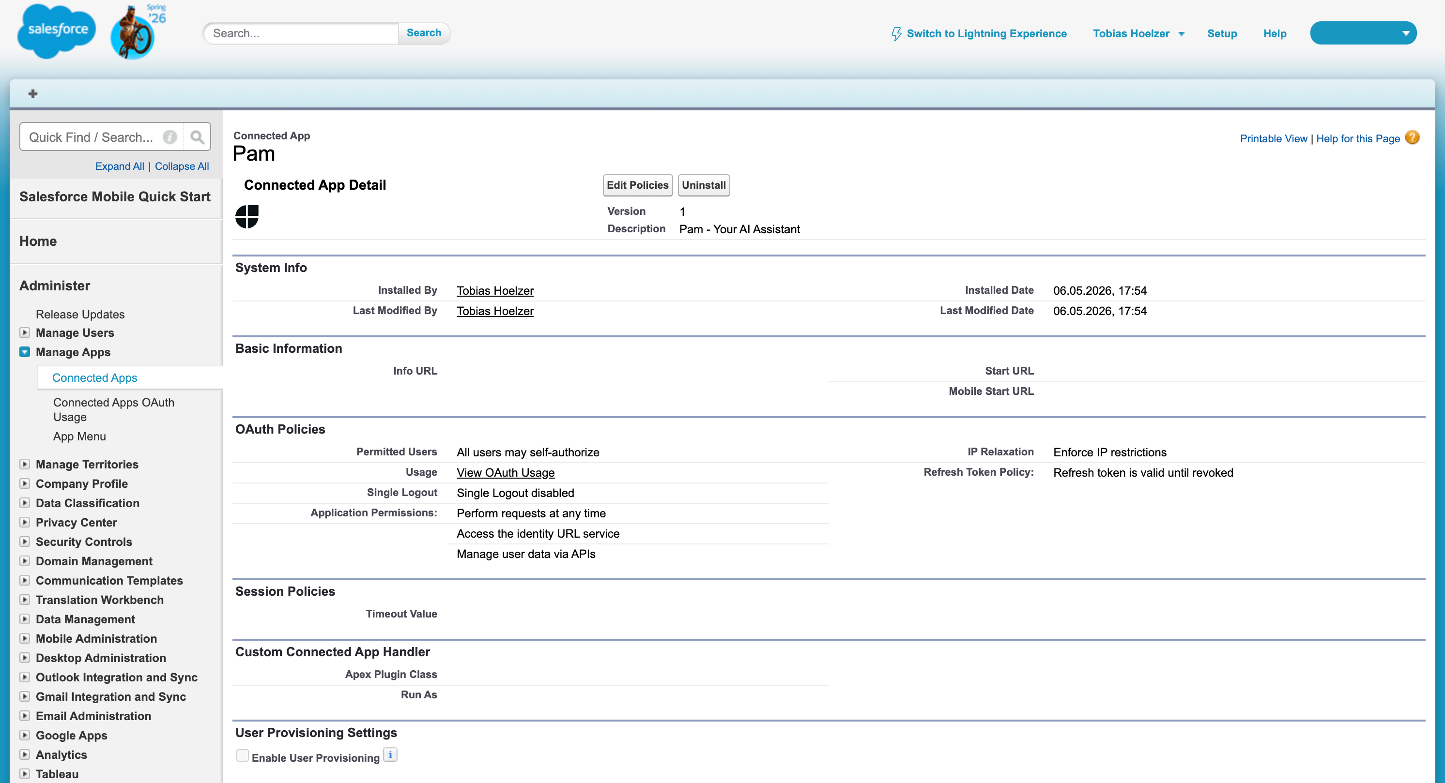Click 'Pam - Your AI Assistant' description

click(x=739, y=229)
